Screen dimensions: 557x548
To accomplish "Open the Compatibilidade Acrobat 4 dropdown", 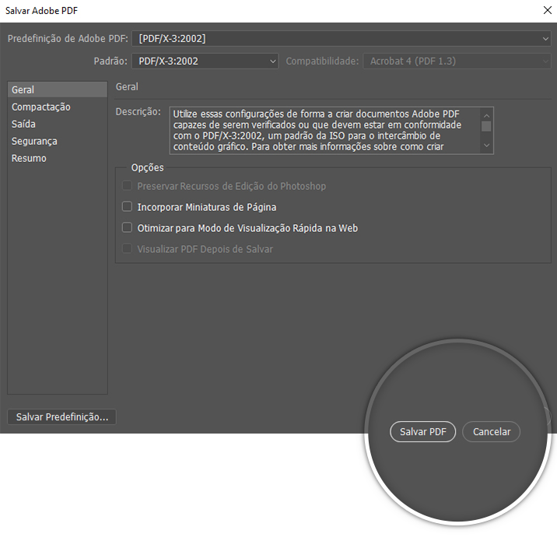I will click(x=457, y=61).
